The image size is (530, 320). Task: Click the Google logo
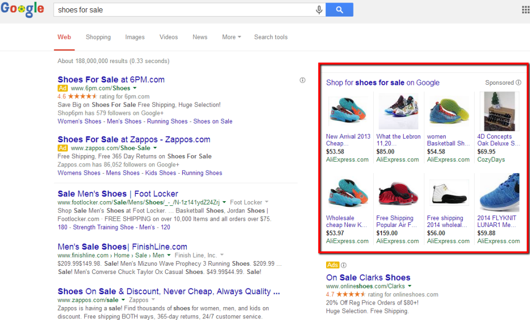(x=22, y=9)
